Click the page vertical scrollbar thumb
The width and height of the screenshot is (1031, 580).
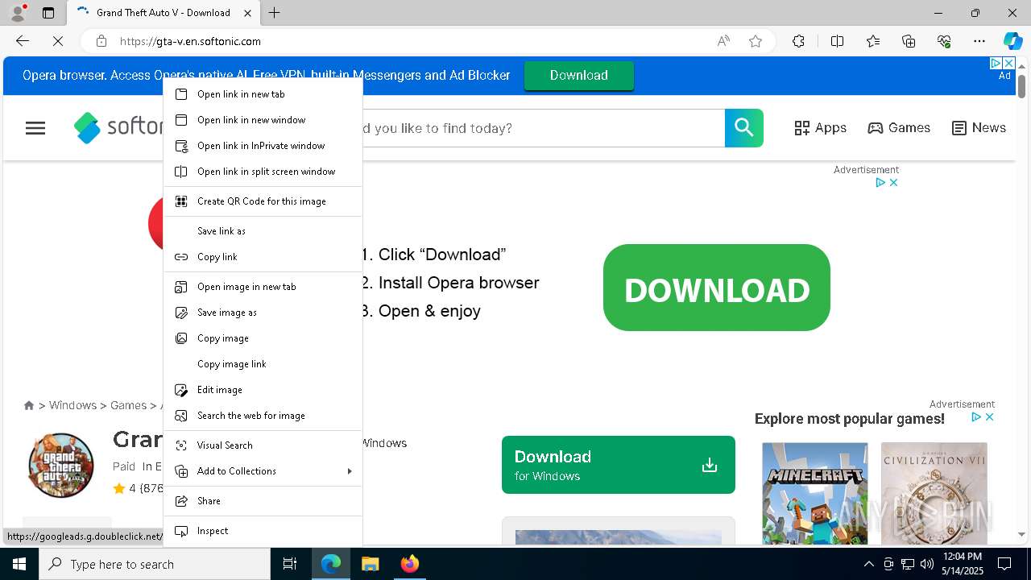(1021, 86)
